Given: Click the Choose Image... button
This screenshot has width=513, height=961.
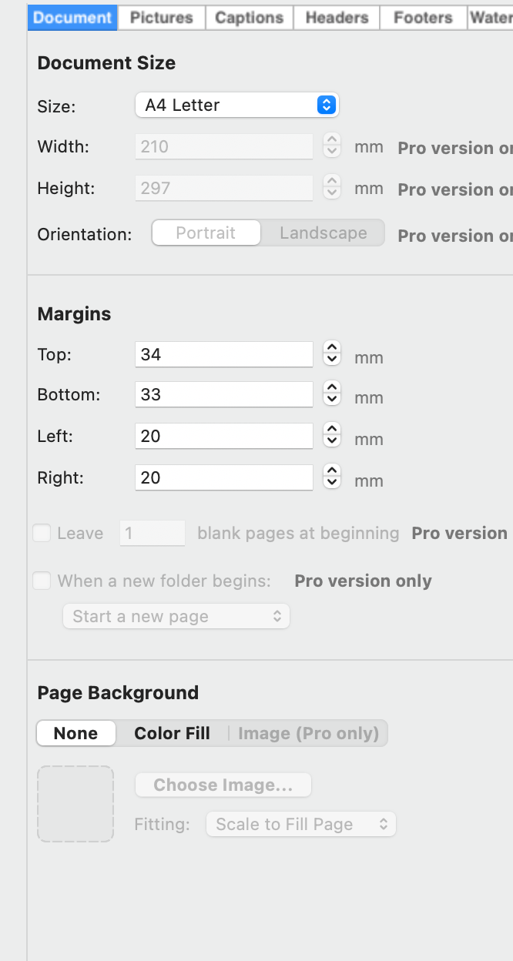Looking at the screenshot, I should coord(223,785).
